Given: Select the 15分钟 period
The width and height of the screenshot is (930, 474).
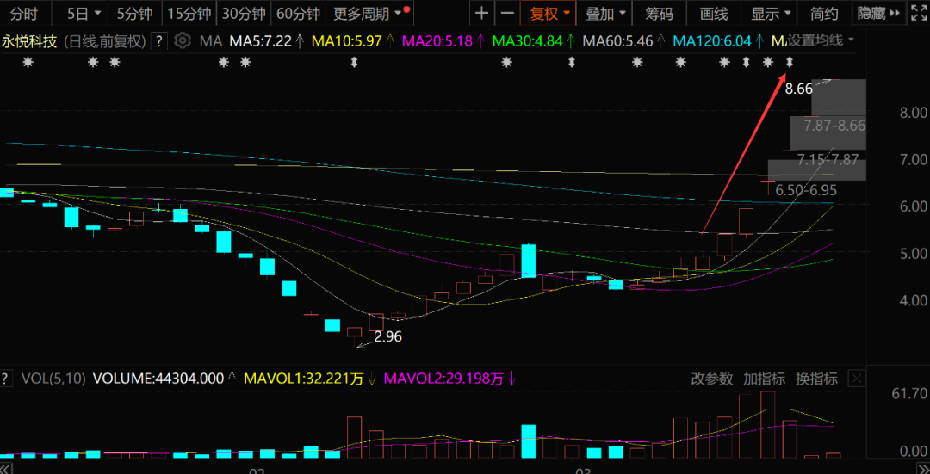Looking at the screenshot, I should 189,13.
